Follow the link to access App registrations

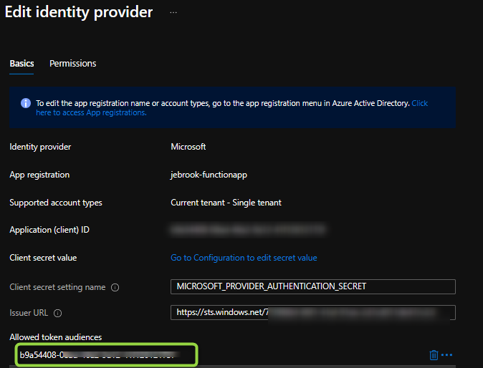click(91, 112)
